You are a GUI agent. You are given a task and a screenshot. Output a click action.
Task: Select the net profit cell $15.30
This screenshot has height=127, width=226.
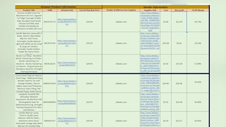tap(179, 64)
